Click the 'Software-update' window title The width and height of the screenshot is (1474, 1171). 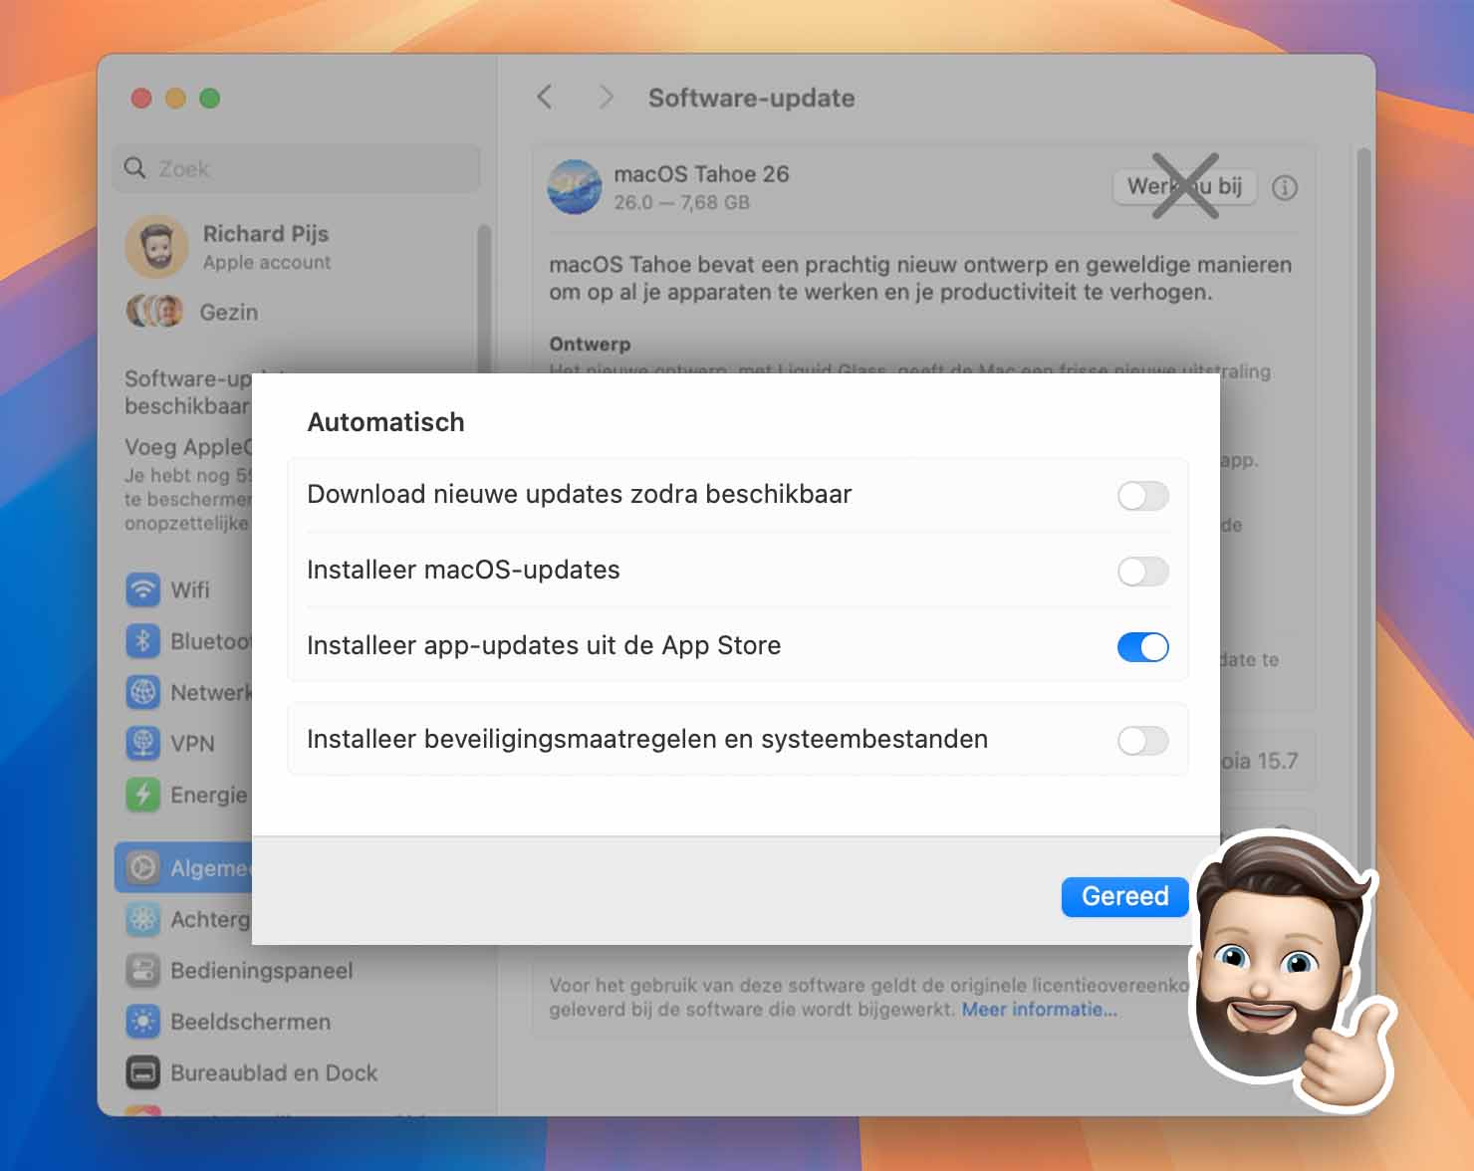[x=751, y=98]
